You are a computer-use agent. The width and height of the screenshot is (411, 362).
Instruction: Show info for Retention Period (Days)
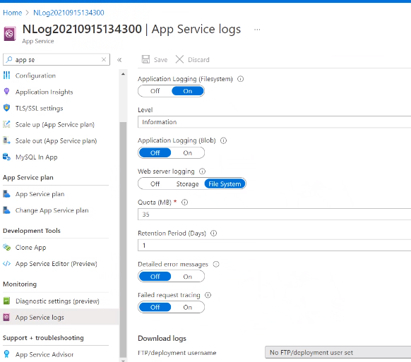214,233
